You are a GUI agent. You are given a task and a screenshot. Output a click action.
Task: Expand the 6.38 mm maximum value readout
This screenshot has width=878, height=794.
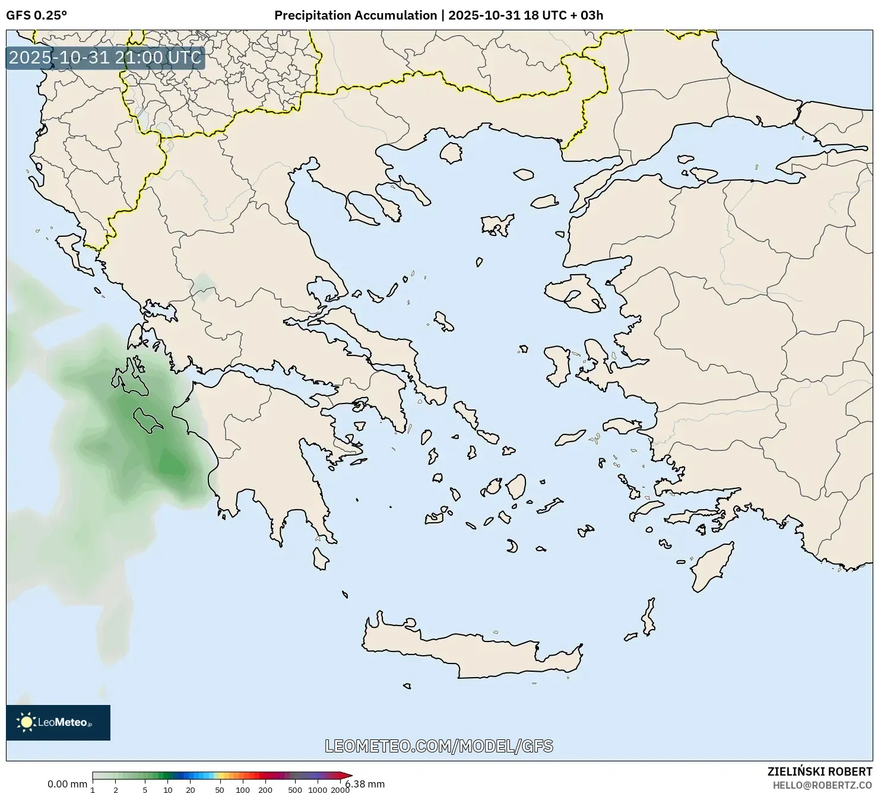pos(364,783)
